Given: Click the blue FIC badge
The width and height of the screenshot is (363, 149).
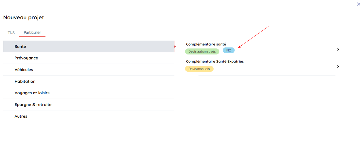Looking at the screenshot, I should point(229,50).
